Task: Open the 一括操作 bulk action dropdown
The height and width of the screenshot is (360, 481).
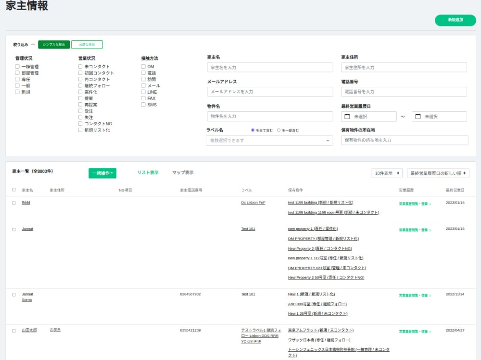Action: [102, 172]
